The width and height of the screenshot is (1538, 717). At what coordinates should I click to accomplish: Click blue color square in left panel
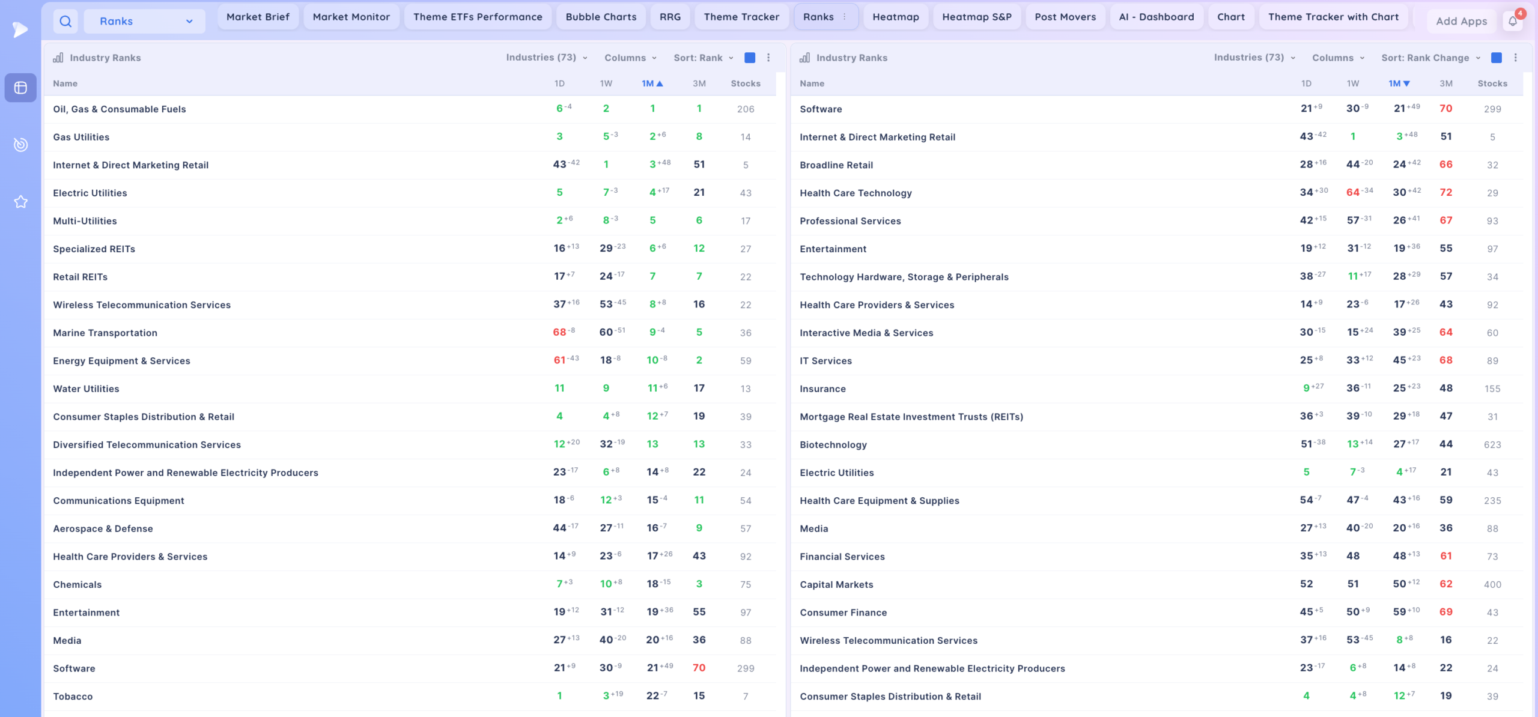[750, 58]
